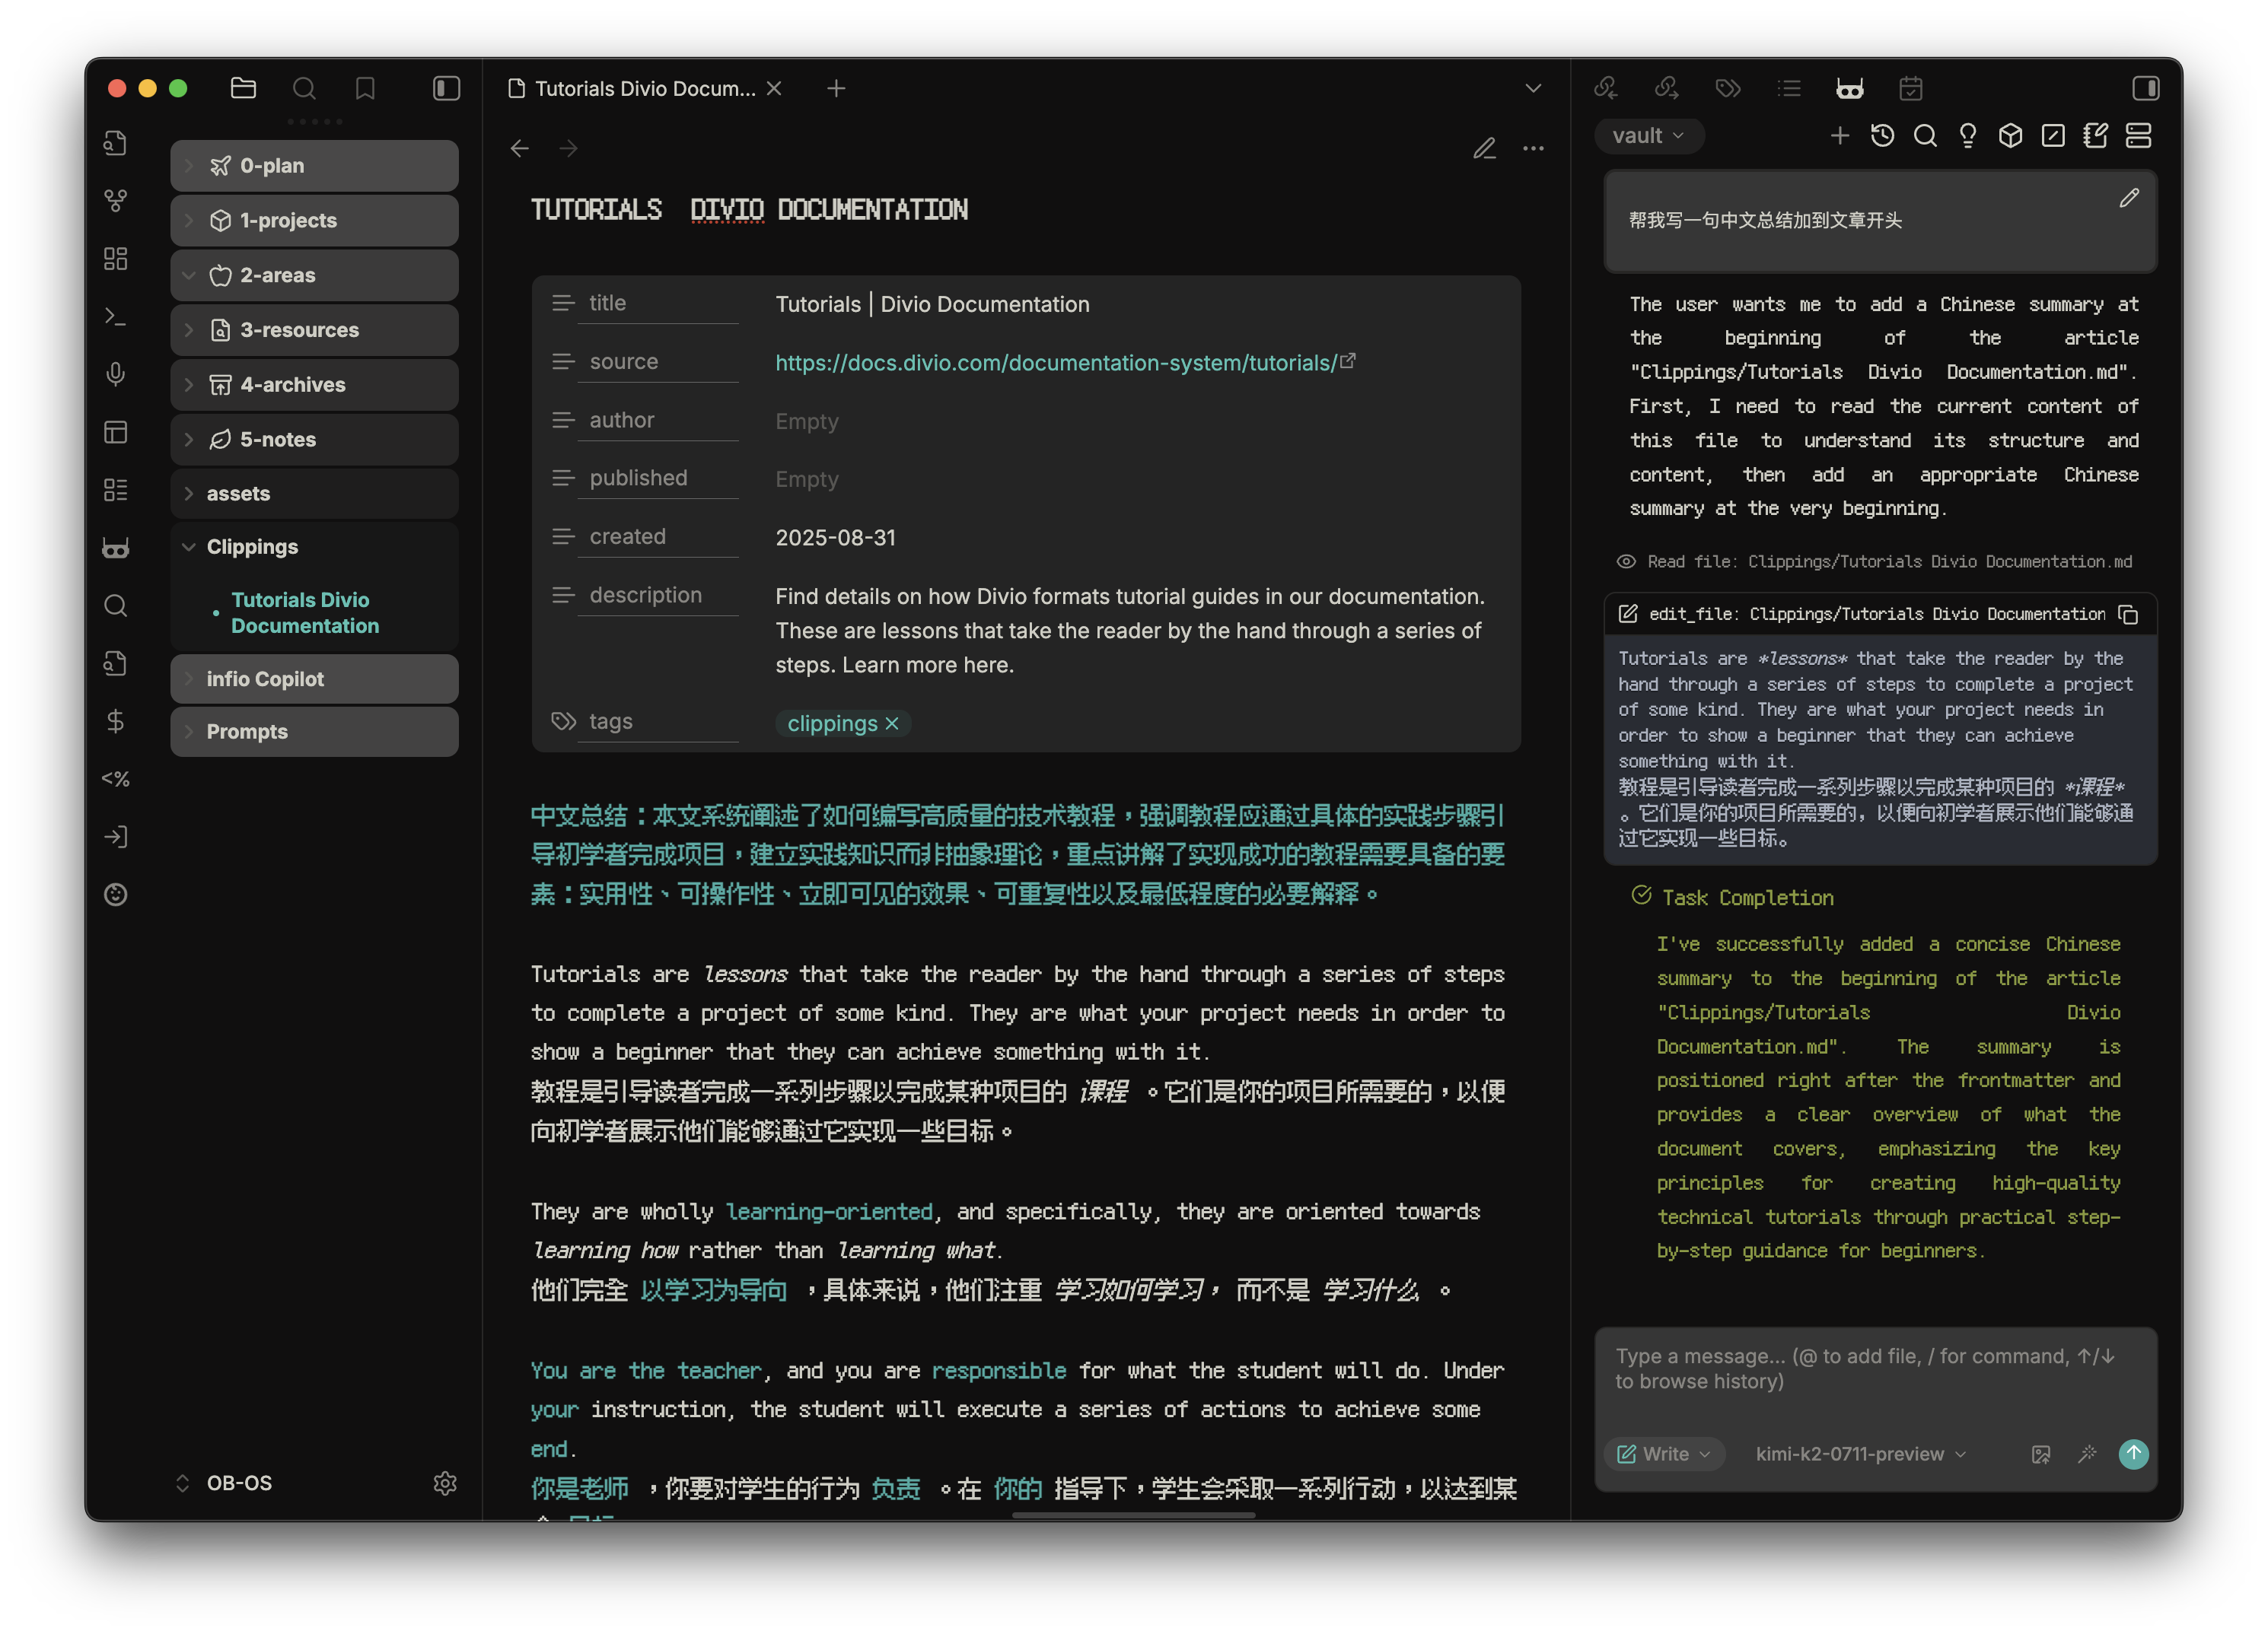
Task: Start audio recorder microphone icon
Action: coord(116,374)
